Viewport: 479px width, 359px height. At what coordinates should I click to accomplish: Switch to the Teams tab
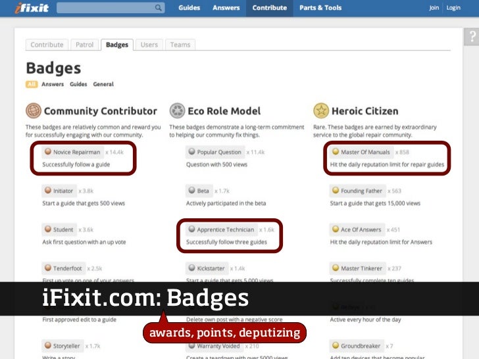click(180, 45)
